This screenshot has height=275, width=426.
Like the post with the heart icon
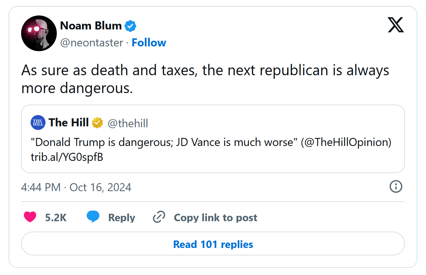30,217
